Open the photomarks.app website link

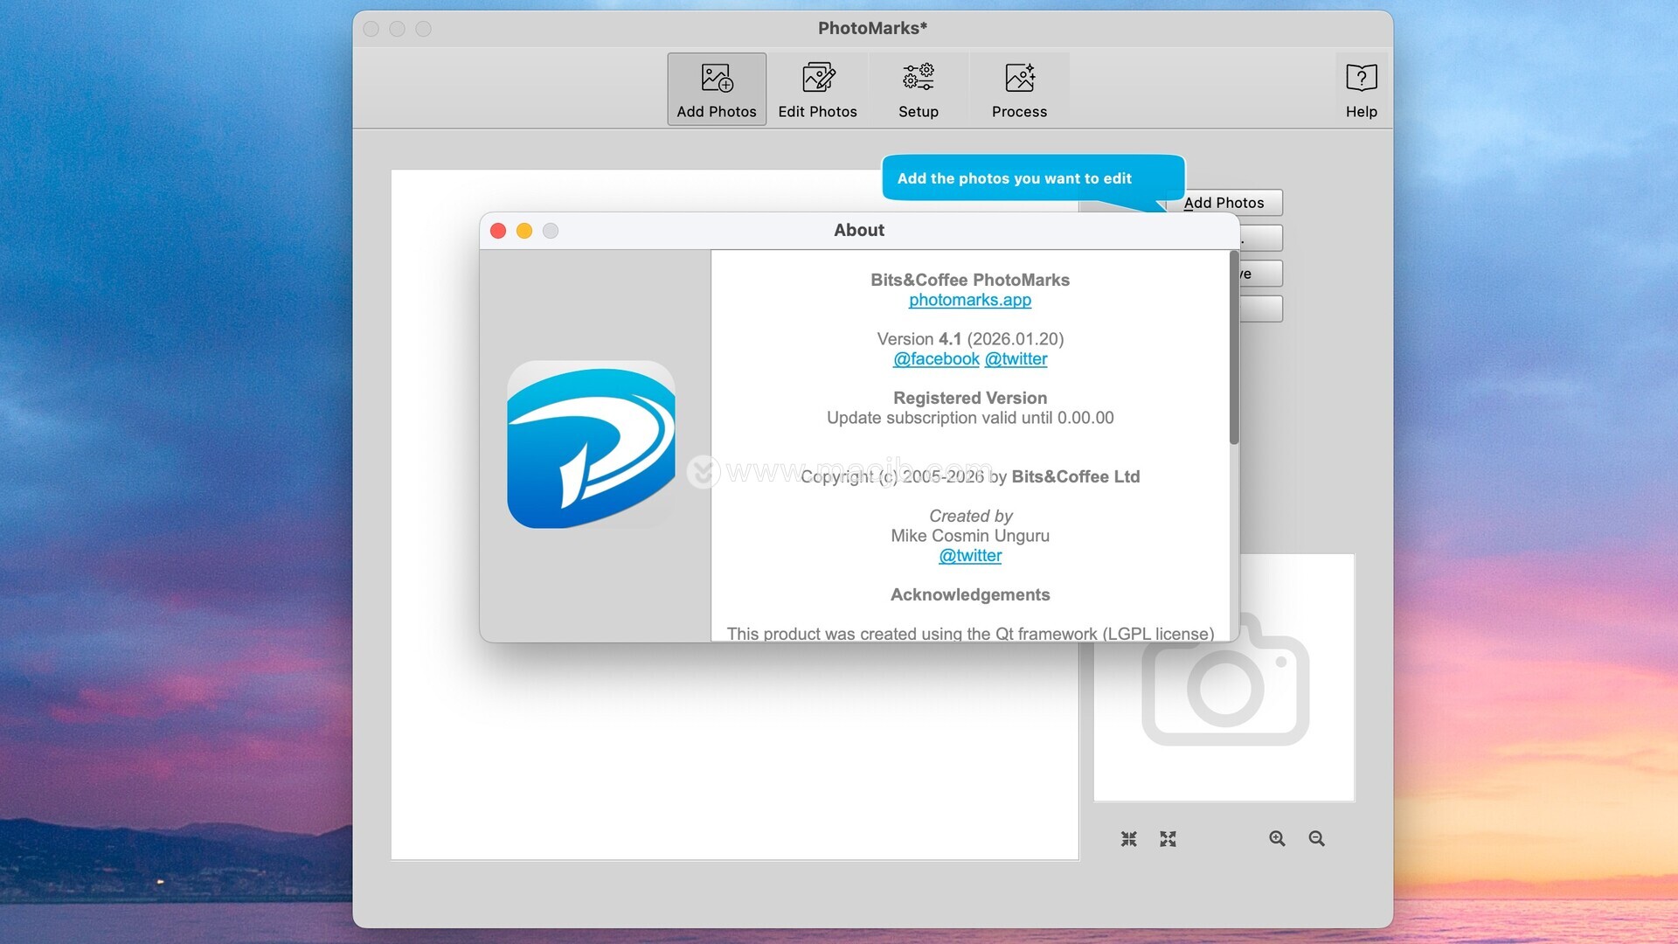969,300
